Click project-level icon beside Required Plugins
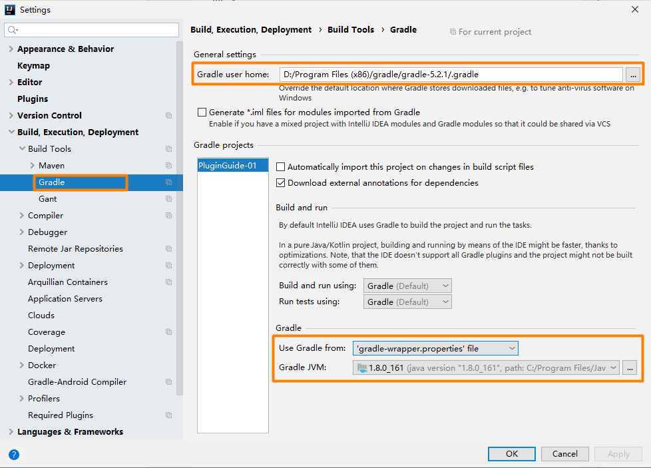 168,415
